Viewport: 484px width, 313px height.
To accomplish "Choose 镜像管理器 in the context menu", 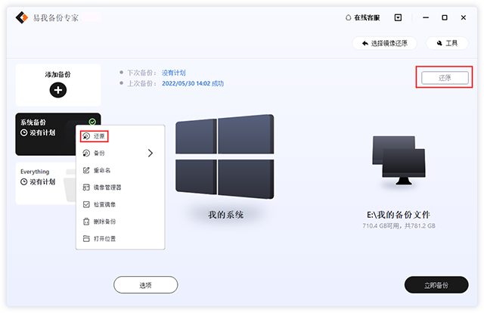I will (x=120, y=187).
